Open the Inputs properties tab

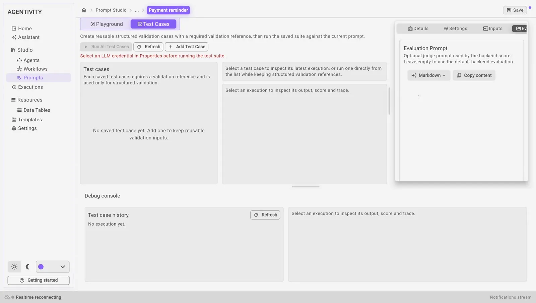point(492,28)
